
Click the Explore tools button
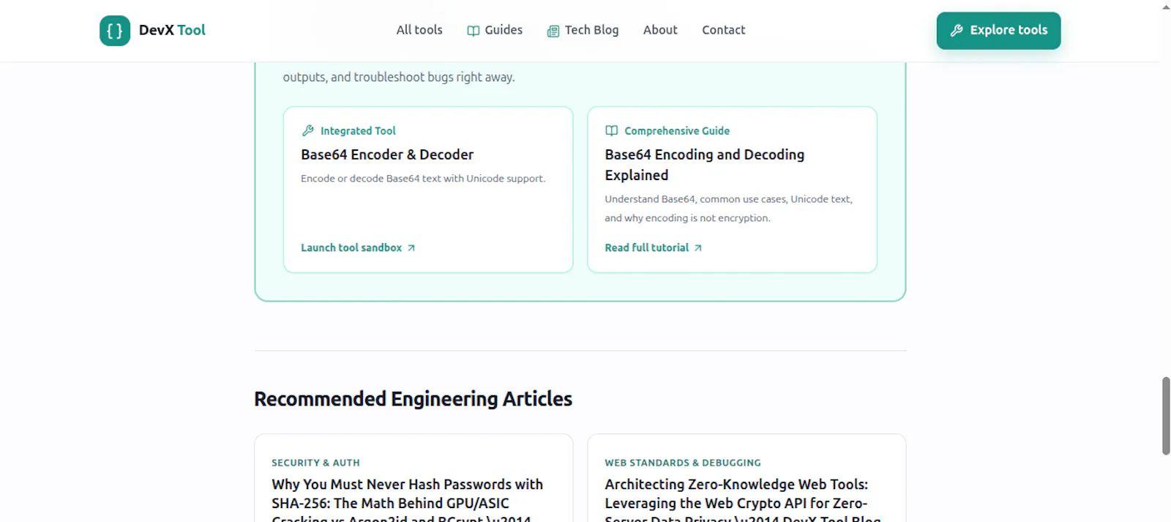tap(998, 31)
